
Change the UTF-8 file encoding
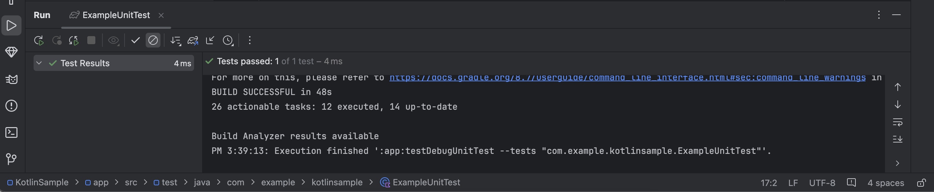tap(822, 183)
